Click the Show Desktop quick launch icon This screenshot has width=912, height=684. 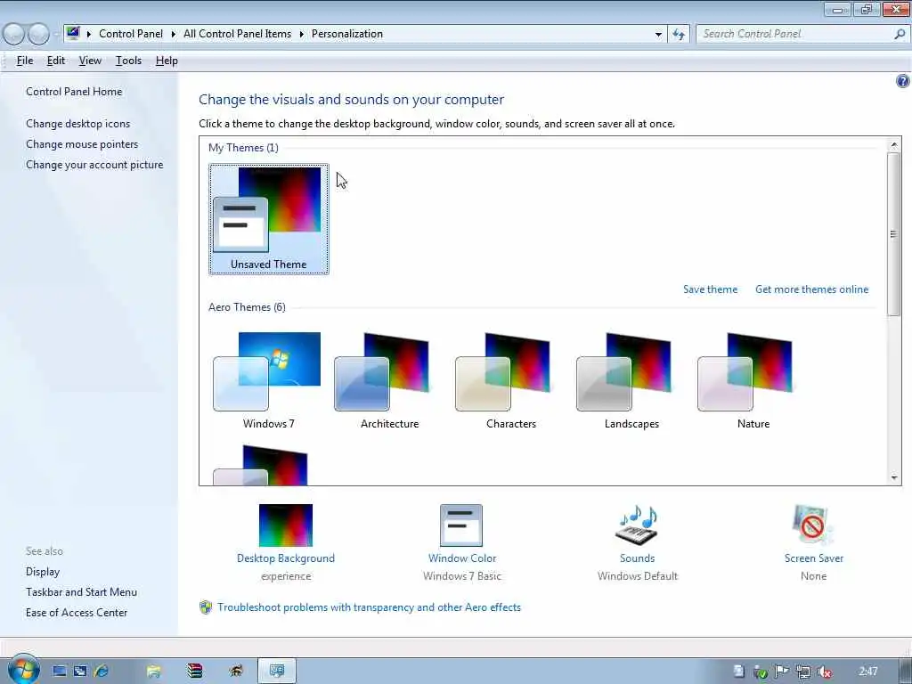pyautogui.click(x=60, y=672)
